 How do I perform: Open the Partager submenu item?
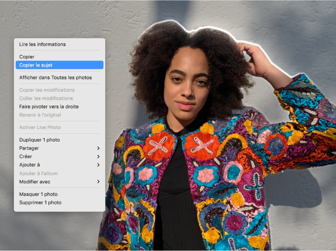[x=29, y=148]
